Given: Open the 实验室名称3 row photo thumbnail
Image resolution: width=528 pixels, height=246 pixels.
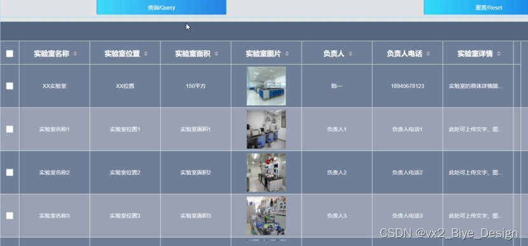Looking at the screenshot, I should pos(266,216).
